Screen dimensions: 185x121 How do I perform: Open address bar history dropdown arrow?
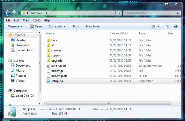113,13
